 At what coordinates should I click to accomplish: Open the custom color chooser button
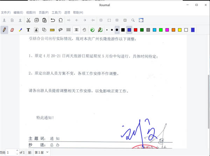click(x=193, y=30)
